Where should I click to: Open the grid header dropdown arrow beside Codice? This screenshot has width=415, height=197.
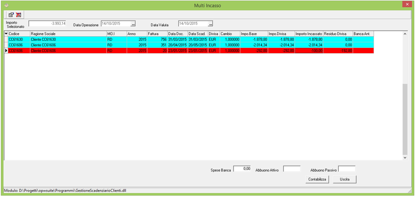point(6,34)
